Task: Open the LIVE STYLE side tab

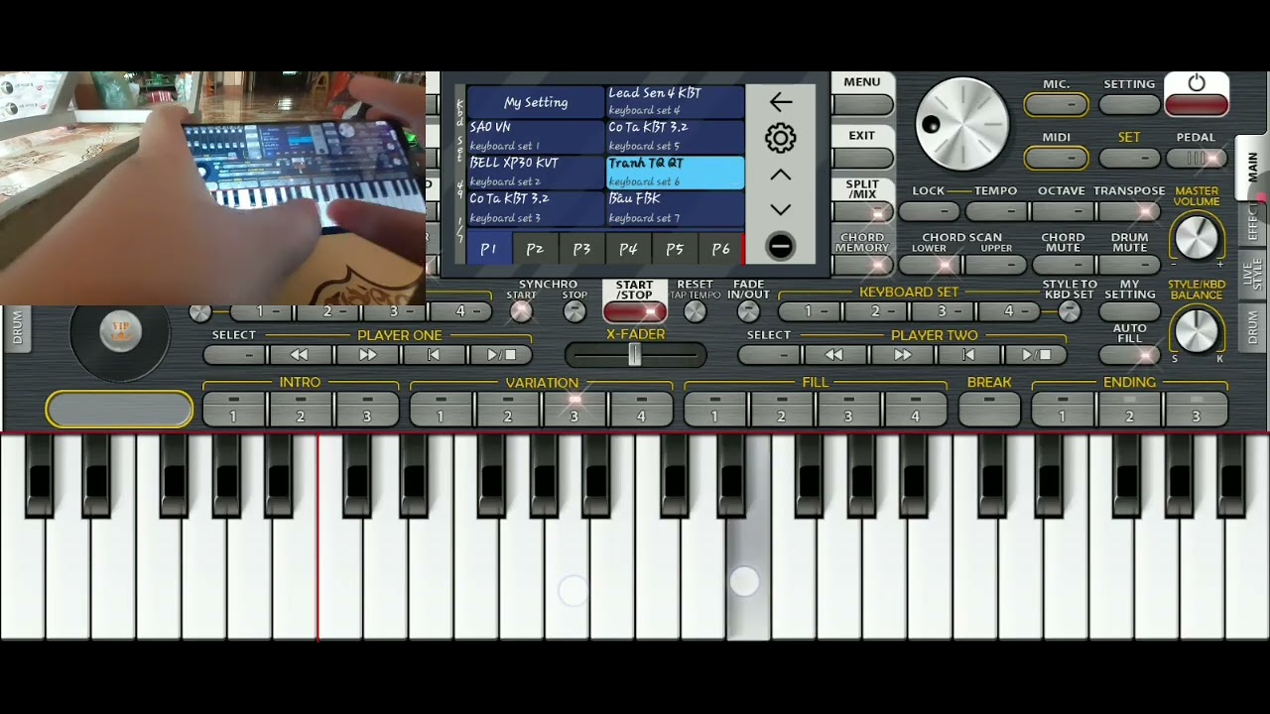Action: (1252, 275)
